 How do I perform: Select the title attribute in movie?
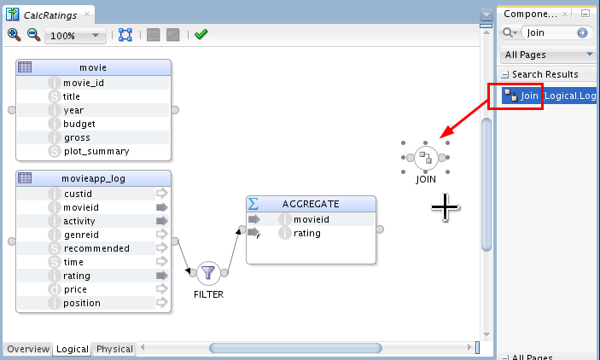[93, 96]
